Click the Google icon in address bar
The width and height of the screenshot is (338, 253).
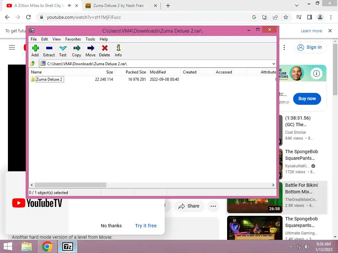pyautogui.click(x=254, y=17)
